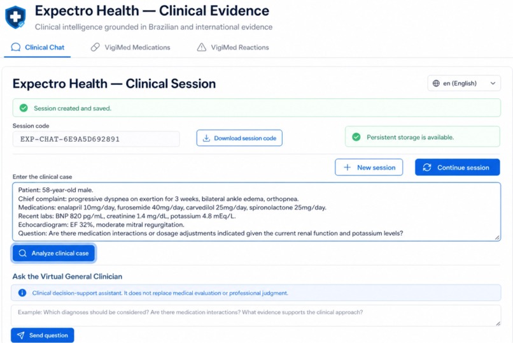Screen dimensions: 513x343
Task: Open the VigiMed Reactions tab
Action: [233, 48]
